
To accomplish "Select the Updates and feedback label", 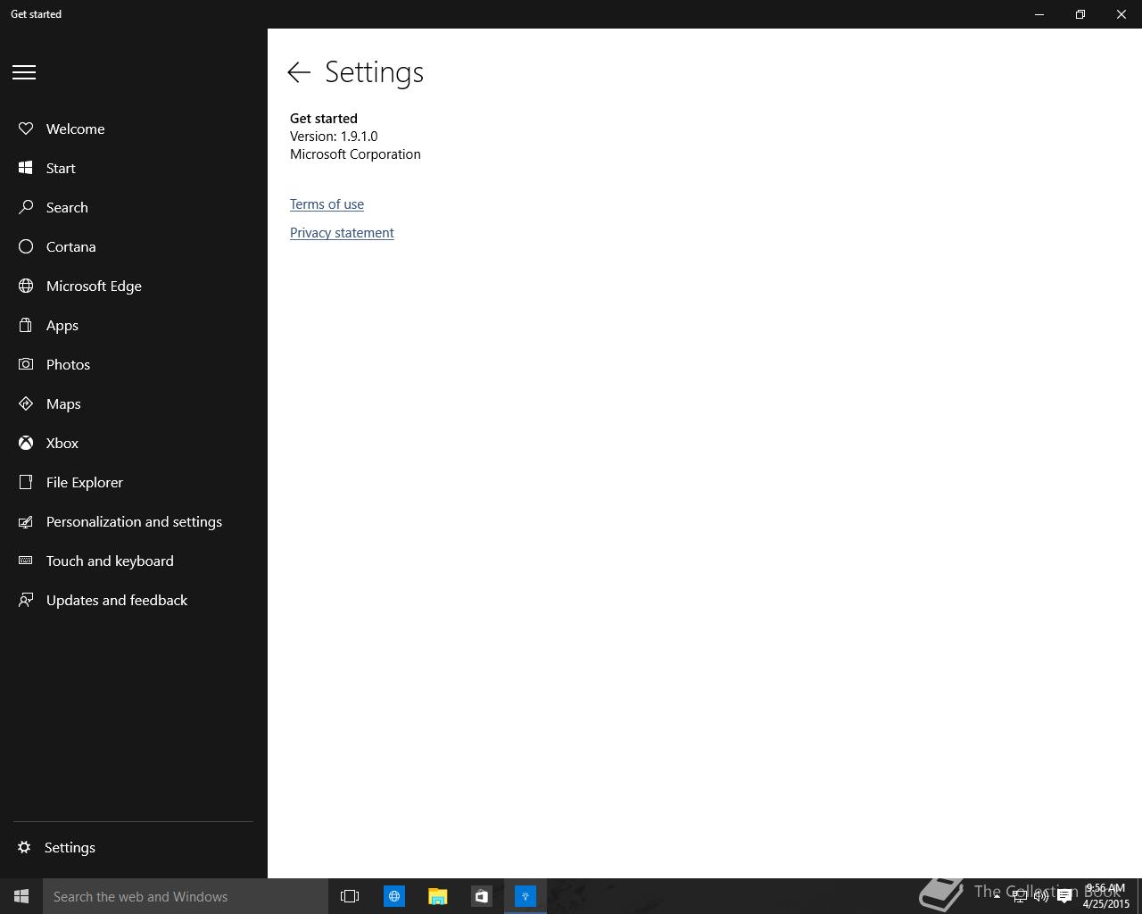I will (117, 600).
